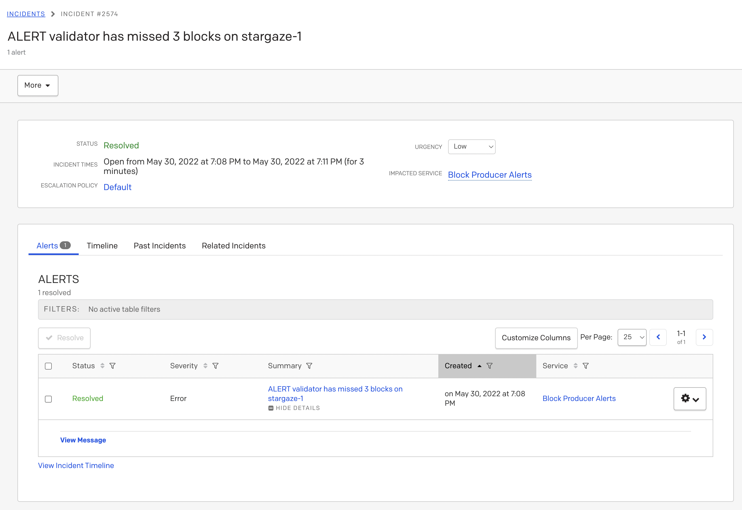Check the Resolved alert row checkbox

[x=48, y=399]
